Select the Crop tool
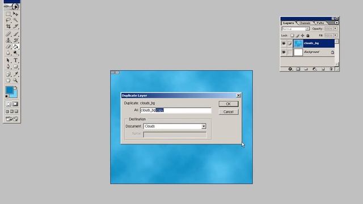 pyautogui.click(x=8, y=26)
